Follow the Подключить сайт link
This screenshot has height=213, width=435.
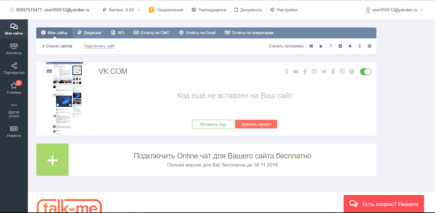click(99, 46)
